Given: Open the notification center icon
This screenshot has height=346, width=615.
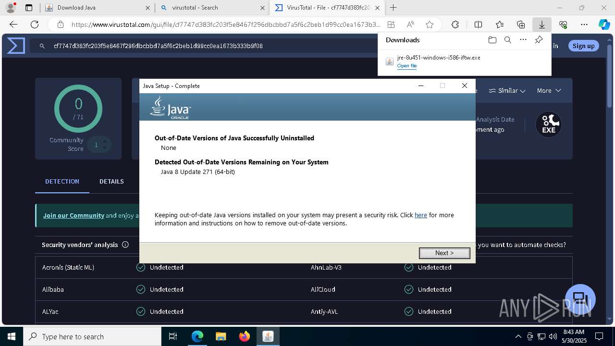Looking at the screenshot, I should (x=599, y=336).
